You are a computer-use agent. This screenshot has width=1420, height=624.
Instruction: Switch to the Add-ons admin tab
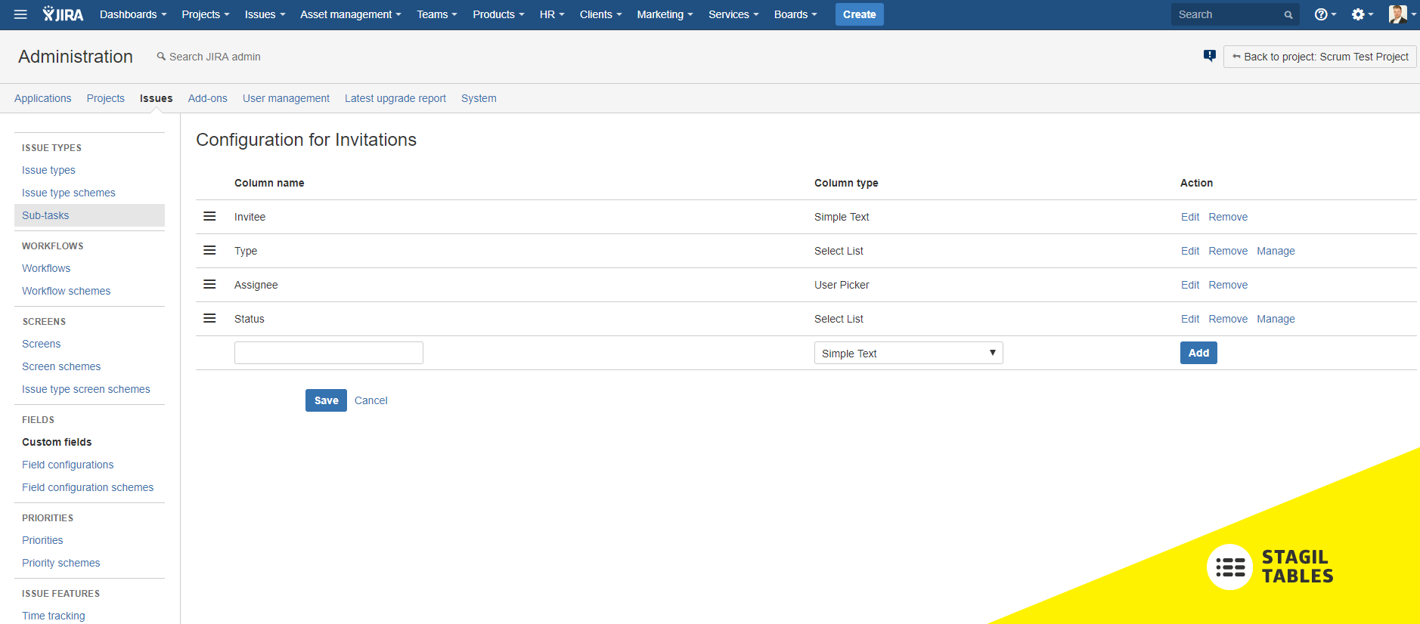tap(207, 98)
